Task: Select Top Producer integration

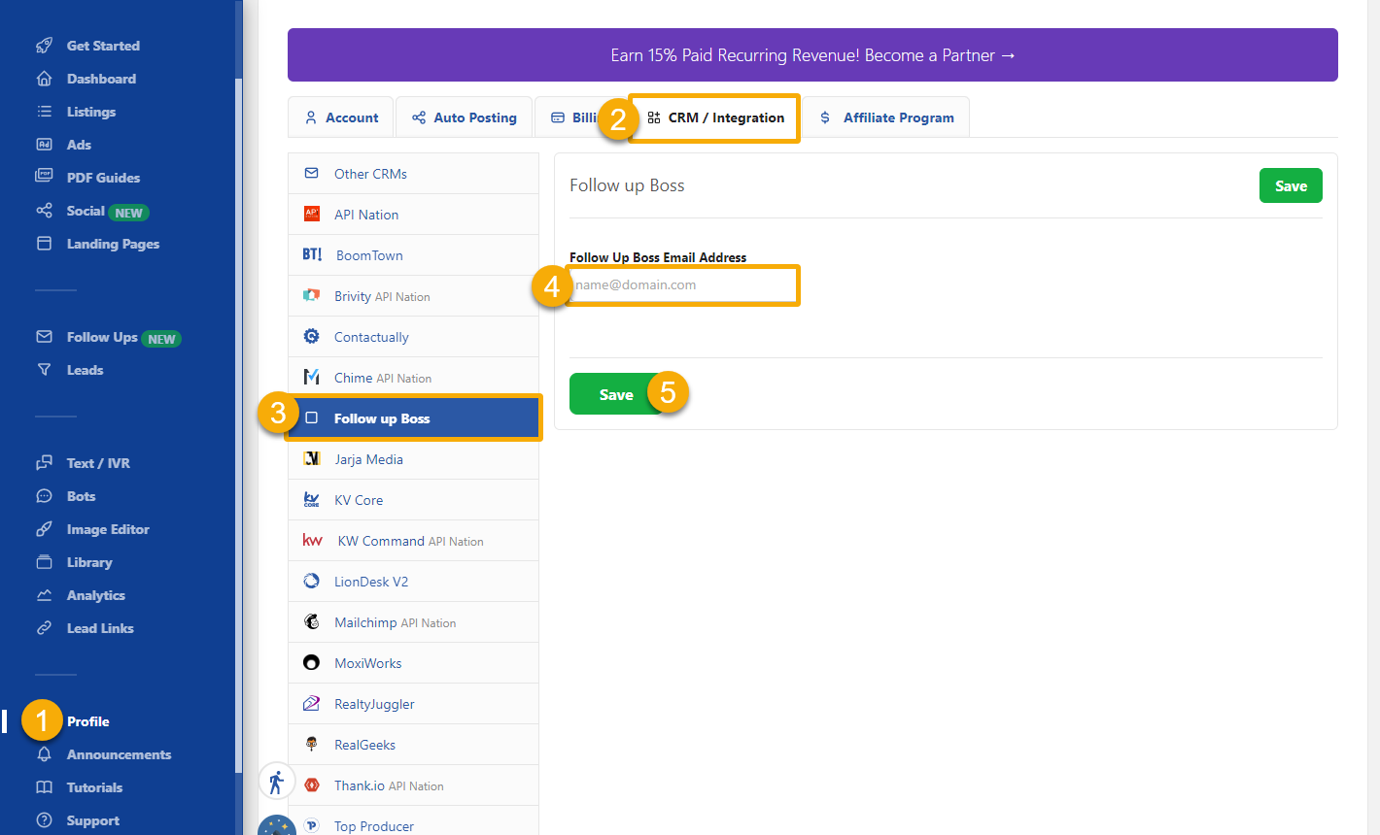Action: 414,823
